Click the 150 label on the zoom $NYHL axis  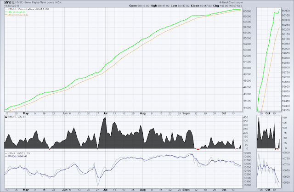click(x=284, y=118)
